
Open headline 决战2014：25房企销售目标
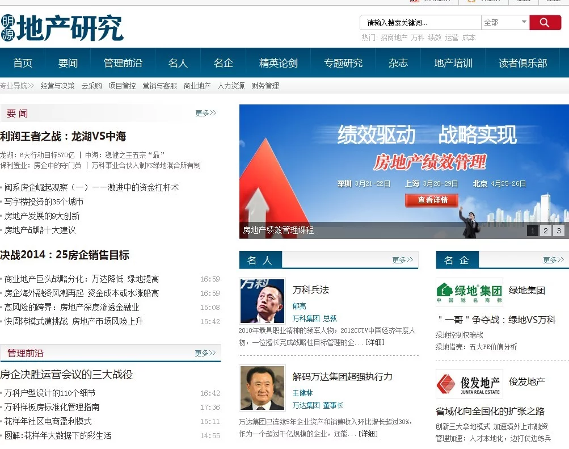coord(65,255)
